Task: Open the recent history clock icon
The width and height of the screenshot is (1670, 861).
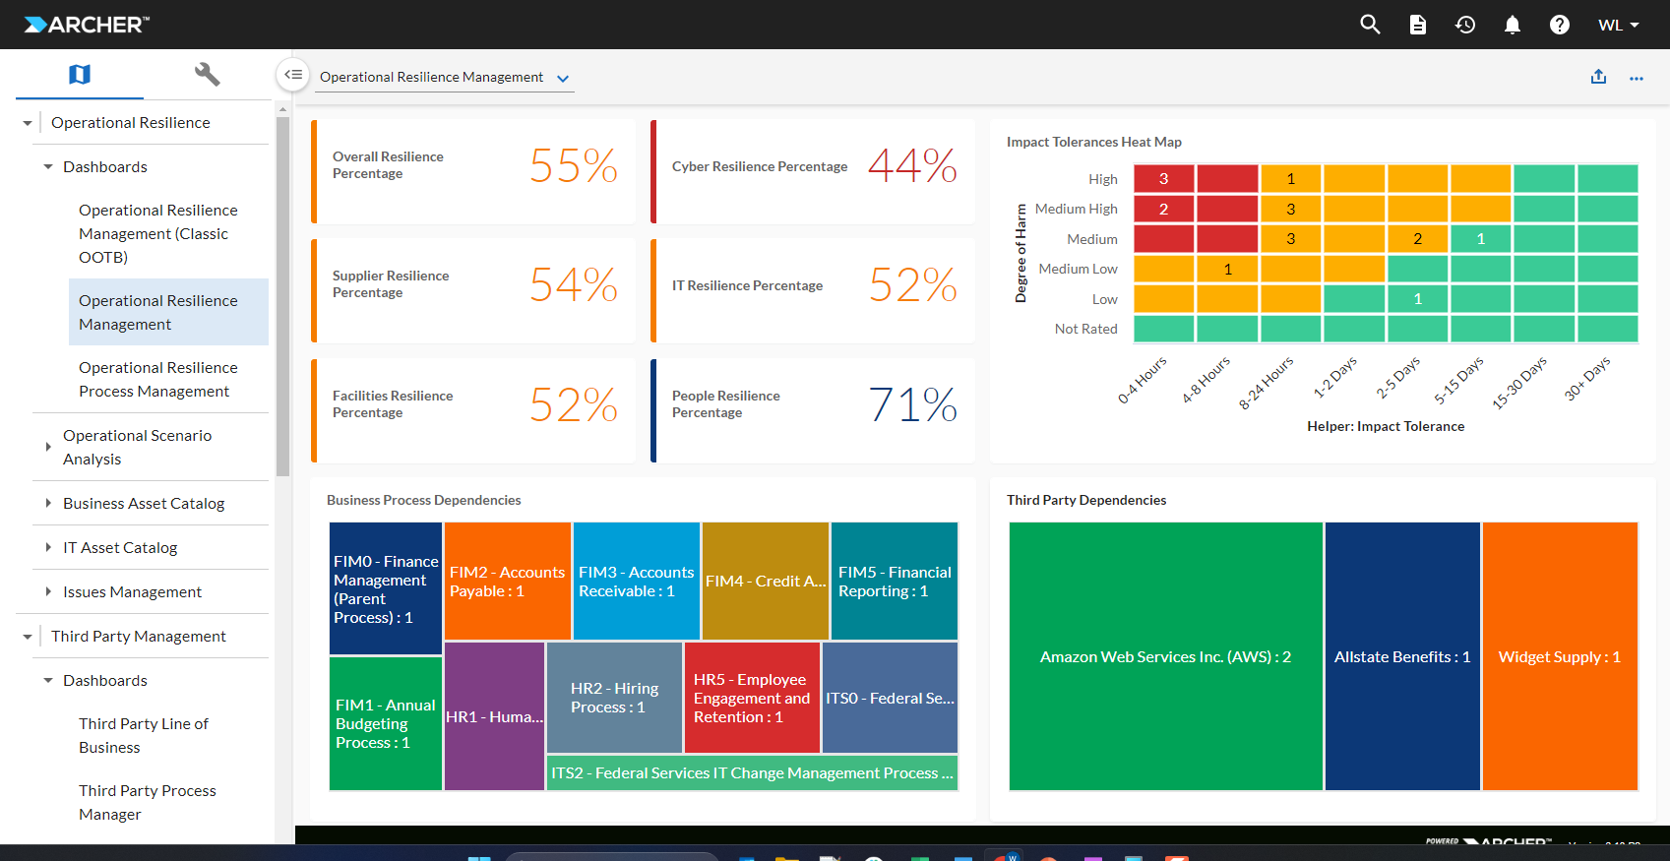Action: [1465, 25]
